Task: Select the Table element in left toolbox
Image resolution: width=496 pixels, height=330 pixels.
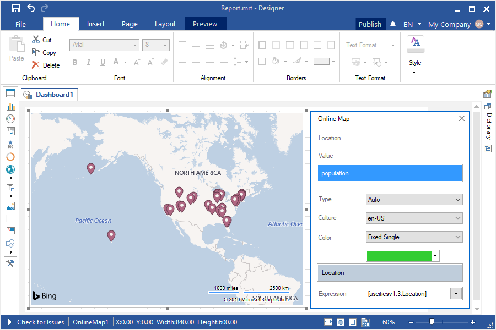Action: click(x=10, y=94)
